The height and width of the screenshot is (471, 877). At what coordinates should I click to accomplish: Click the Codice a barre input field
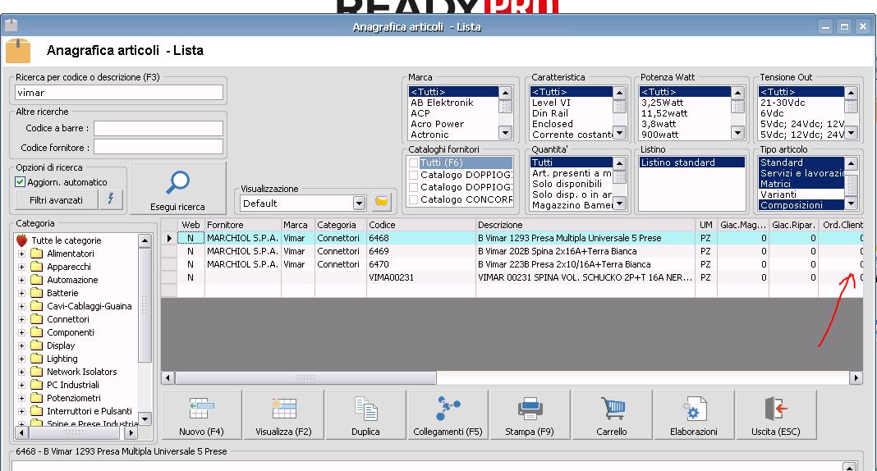[x=158, y=128]
